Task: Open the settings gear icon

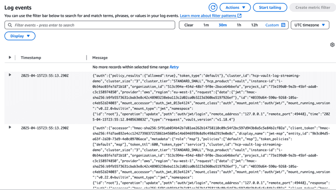Action: (332, 45)
